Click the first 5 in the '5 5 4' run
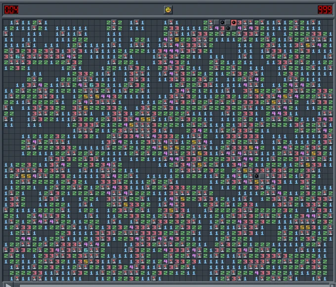This screenshot has width=336, height=287. tap(23, 176)
